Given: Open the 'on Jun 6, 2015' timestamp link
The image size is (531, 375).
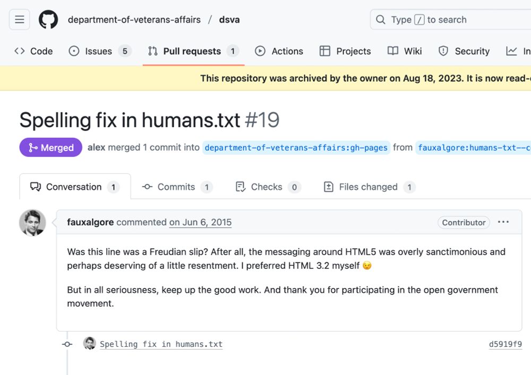Looking at the screenshot, I should click(201, 222).
